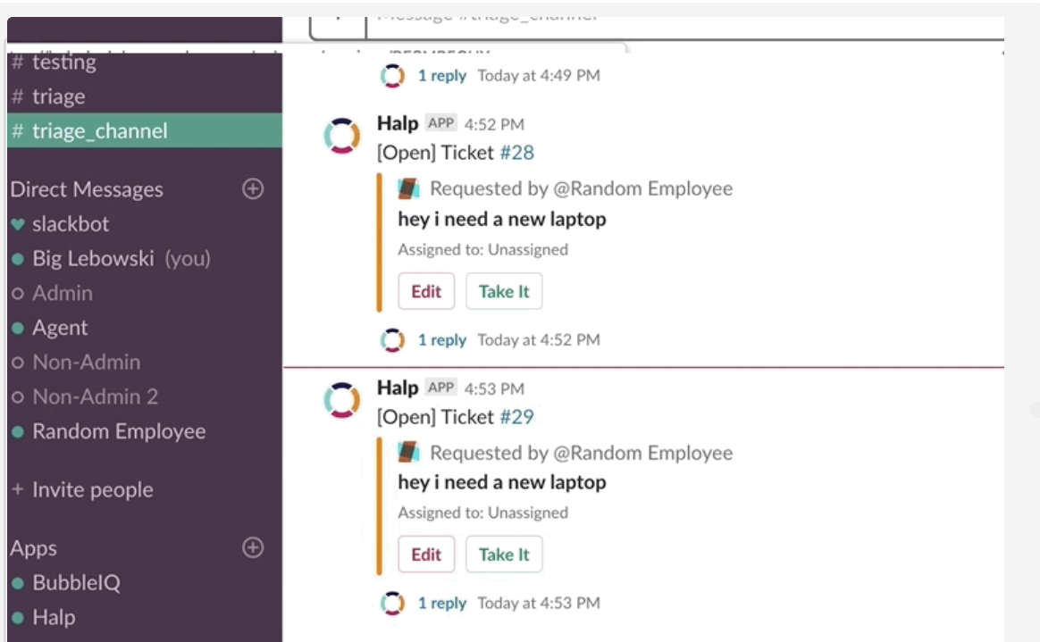Add a new direct message with plus icon
Screen dimensions: 1040x642
(x=253, y=189)
